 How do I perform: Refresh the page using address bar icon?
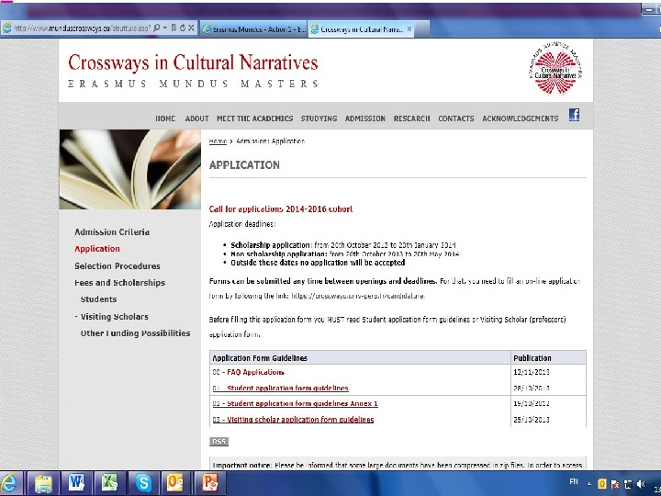(x=183, y=28)
